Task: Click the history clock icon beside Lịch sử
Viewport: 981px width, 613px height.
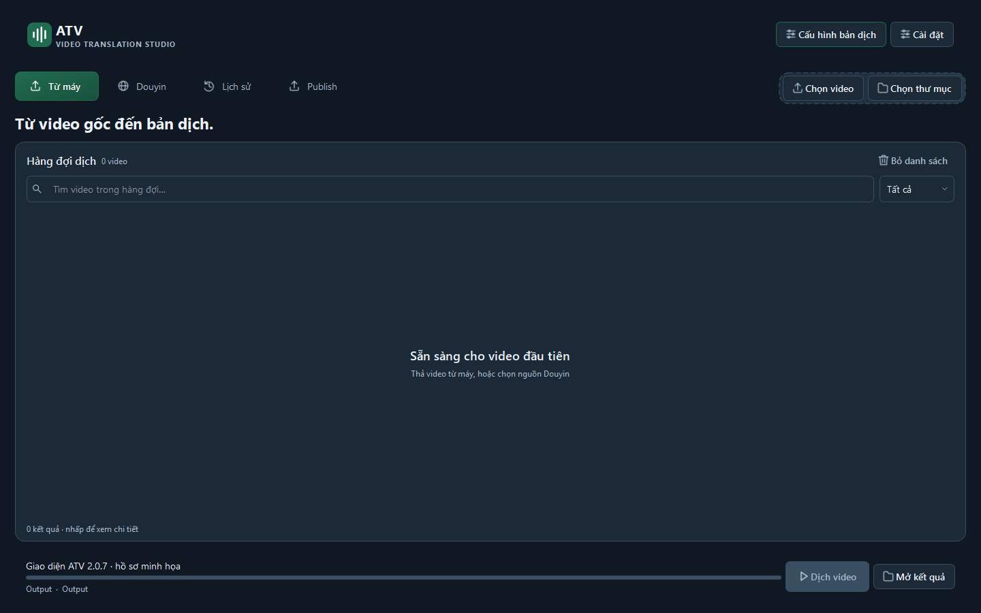Action: (x=209, y=86)
